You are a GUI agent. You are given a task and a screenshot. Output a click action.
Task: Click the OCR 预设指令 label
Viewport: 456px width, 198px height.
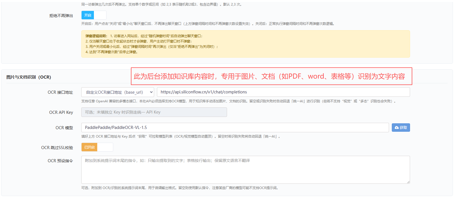(60, 161)
